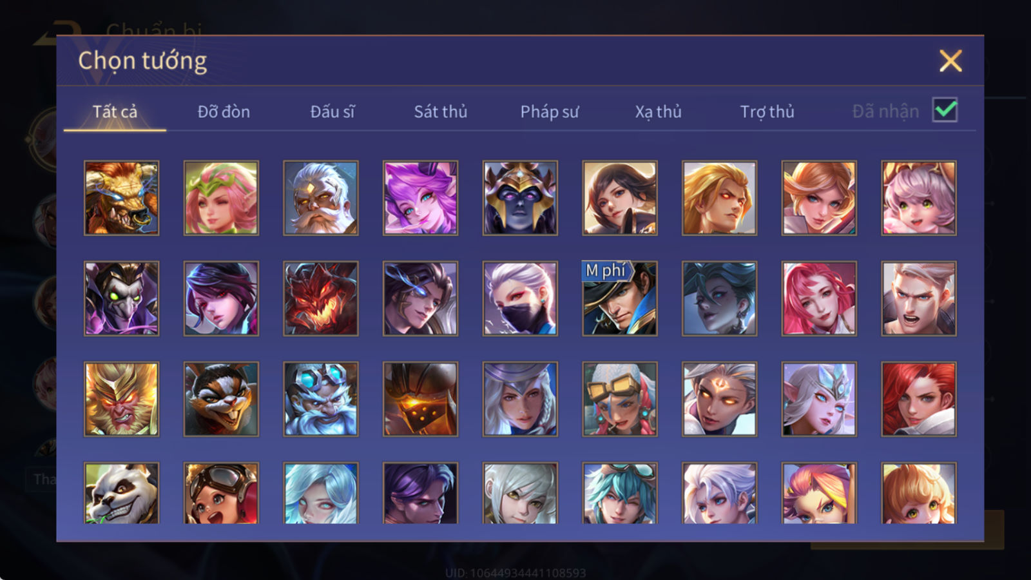Choose the masked silver-haired assassin hero

coord(520,298)
